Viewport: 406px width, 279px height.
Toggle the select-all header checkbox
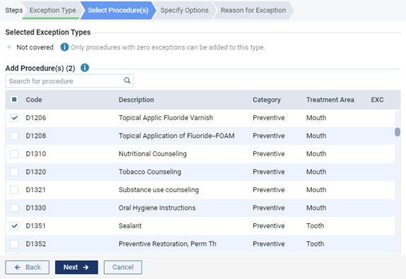coord(14,100)
